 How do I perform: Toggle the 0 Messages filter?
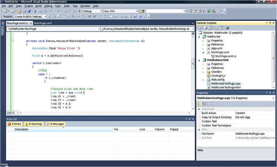coord(55,124)
